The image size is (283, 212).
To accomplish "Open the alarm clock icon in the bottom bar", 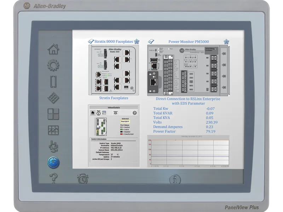I will click(83, 179).
